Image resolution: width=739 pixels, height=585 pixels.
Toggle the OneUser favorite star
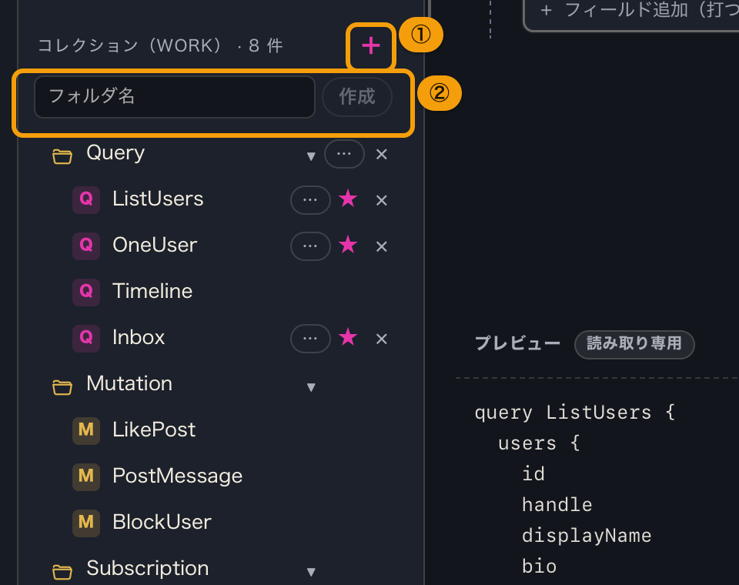pyautogui.click(x=348, y=245)
